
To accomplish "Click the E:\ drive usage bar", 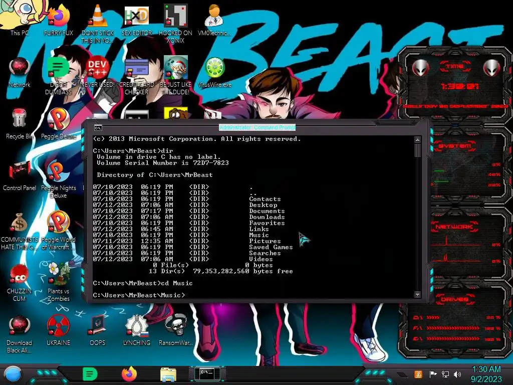I will 453,339.
